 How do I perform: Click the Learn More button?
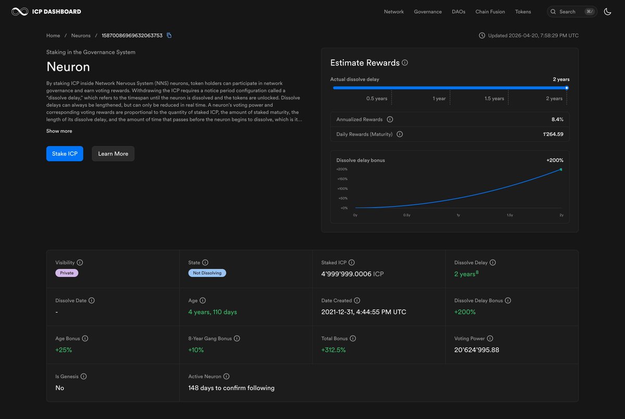coord(113,154)
